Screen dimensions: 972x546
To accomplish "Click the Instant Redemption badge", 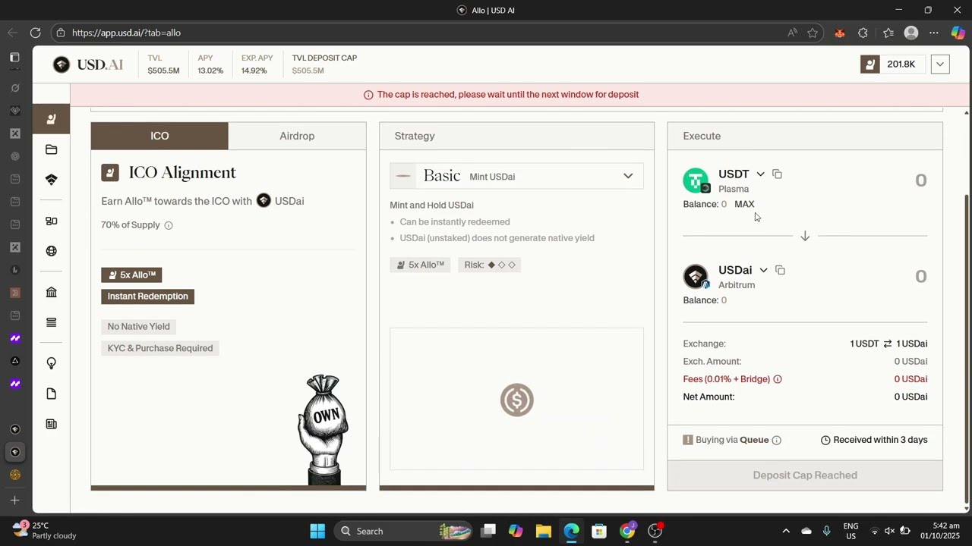I will pyautogui.click(x=148, y=297).
